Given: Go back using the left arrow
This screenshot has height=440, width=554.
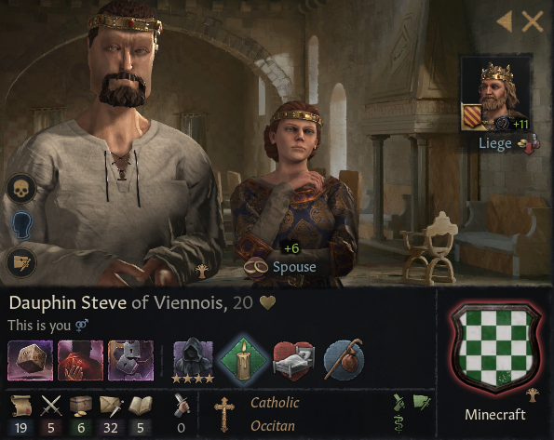Looking at the screenshot, I should click(x=505, y=21).
